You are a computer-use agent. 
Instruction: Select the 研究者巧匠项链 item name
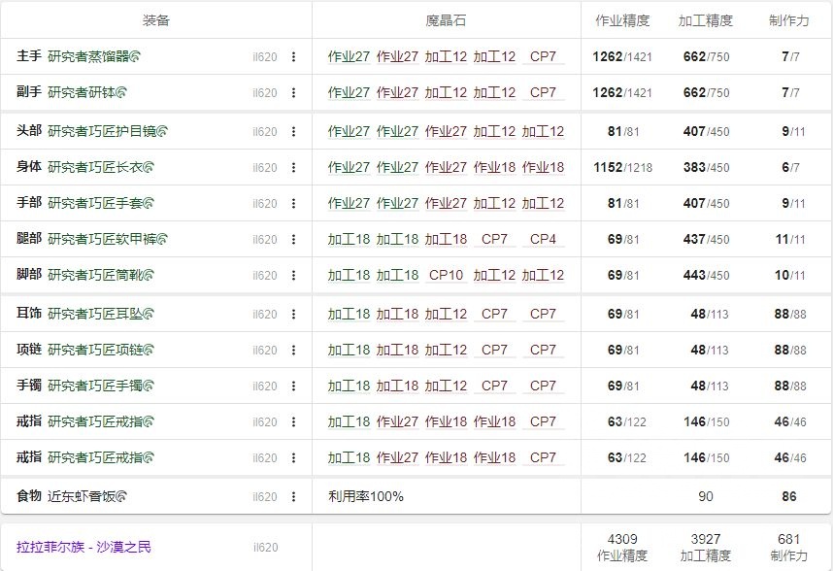[x=97, y=350]
